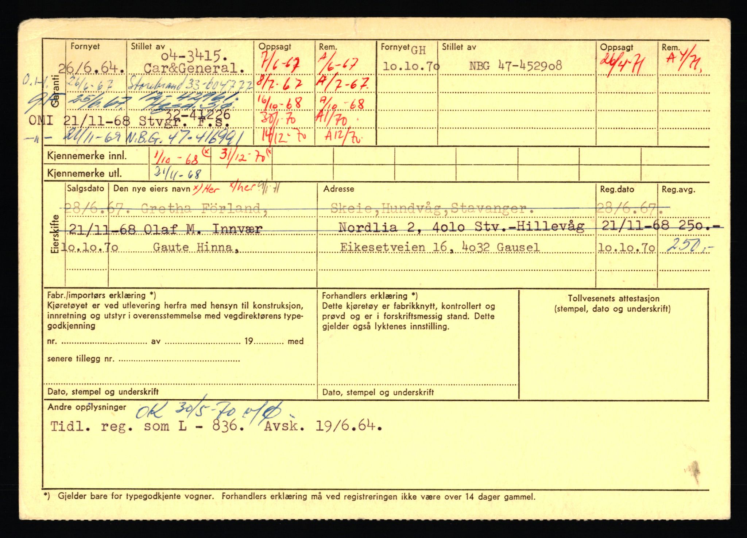The width and height of the screenshot is (747, 538).
Task: Click the sale date '21/11-68' in Salgsdato
Action: [x=102, y=229]
